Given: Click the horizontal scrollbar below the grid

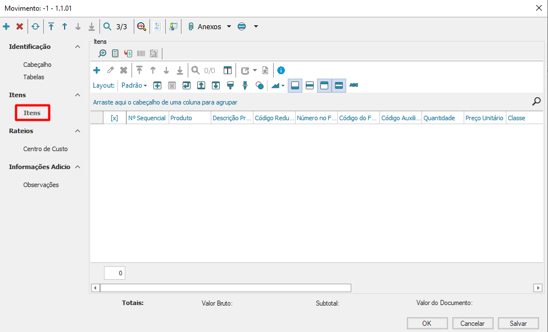Looking at the screenshot, I should pyautogui.click(x=225, y=288).
